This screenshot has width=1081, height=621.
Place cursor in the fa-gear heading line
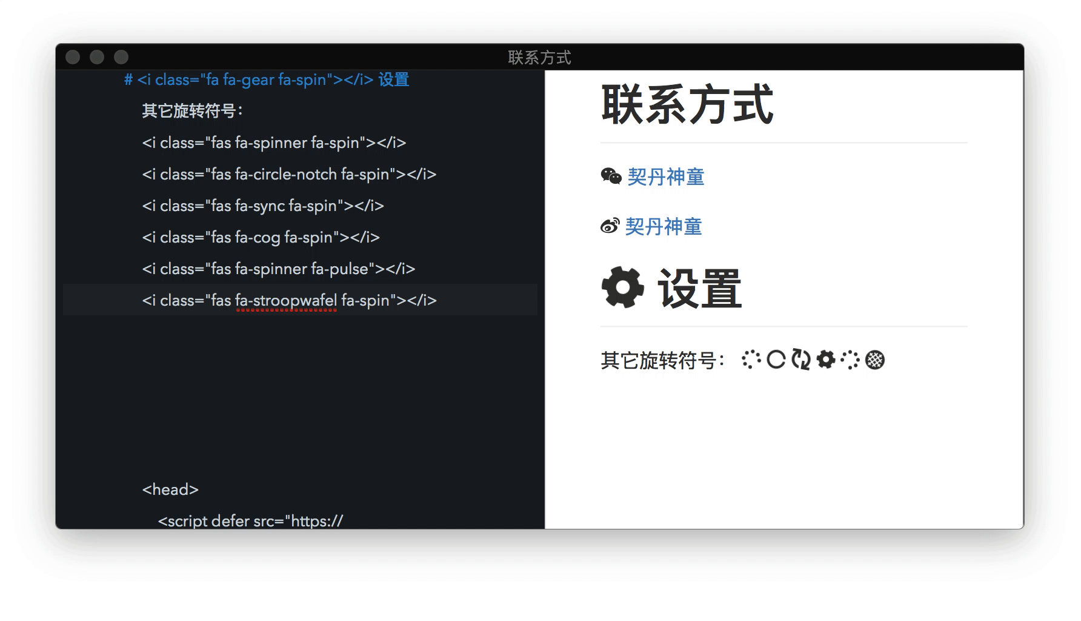tap(267, 79)
